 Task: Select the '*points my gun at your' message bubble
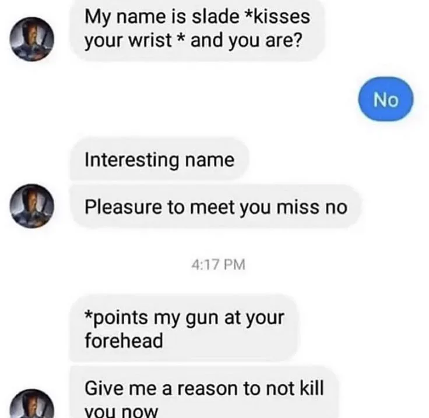click(x=184, y=329)
